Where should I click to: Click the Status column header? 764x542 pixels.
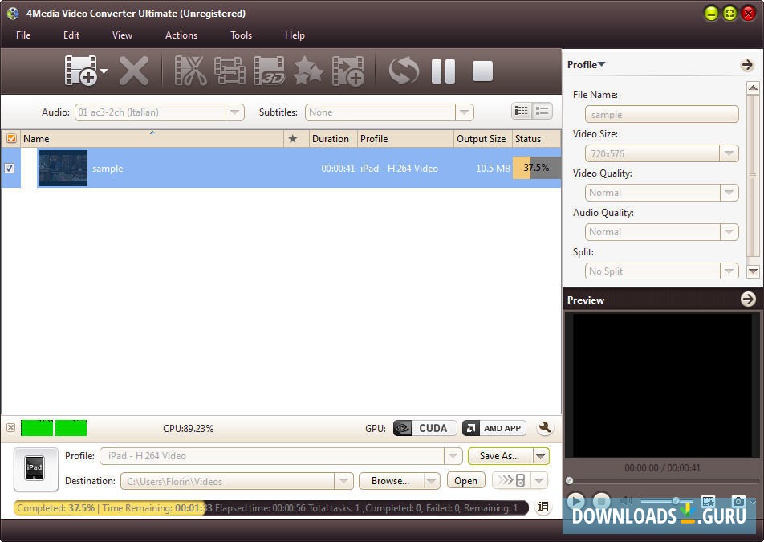(536, 138)
